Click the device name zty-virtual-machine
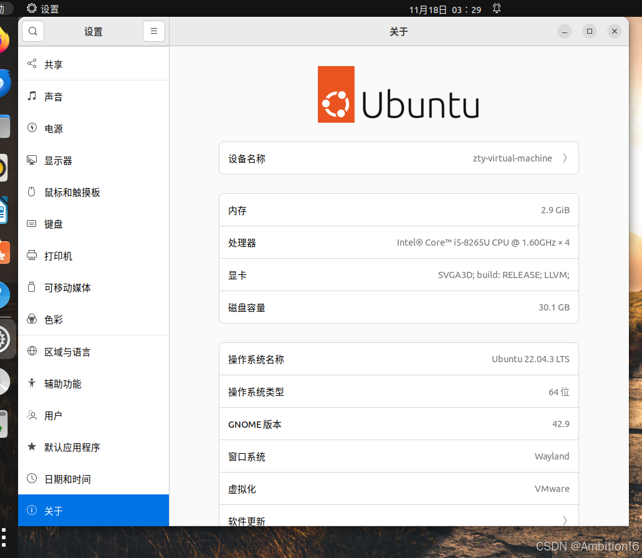 pyautogui.click(x=512, y=158)
